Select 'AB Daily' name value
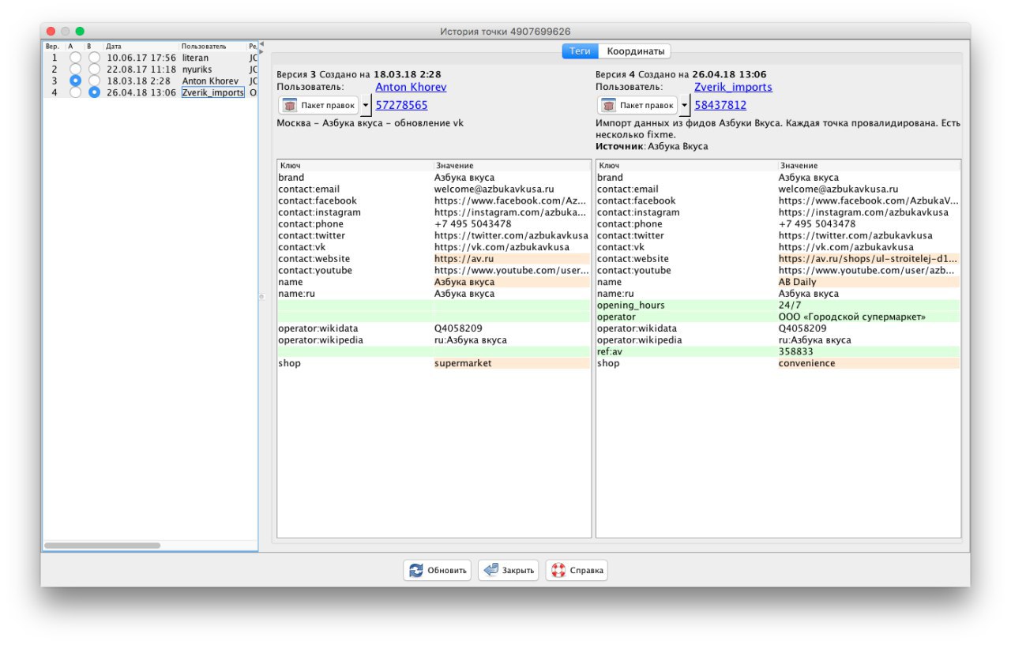Viewport: 1011px width, 645px height. pyautogui.click(x=869, y=282)
